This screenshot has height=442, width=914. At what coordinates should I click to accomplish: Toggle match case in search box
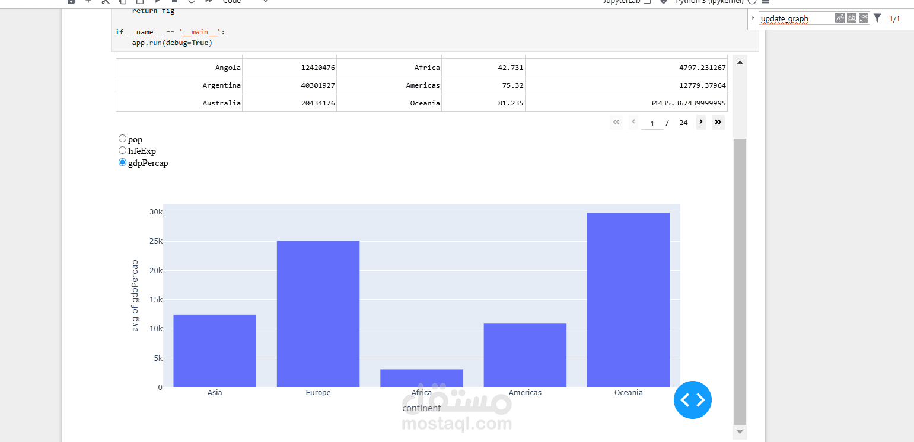(839, 18)
